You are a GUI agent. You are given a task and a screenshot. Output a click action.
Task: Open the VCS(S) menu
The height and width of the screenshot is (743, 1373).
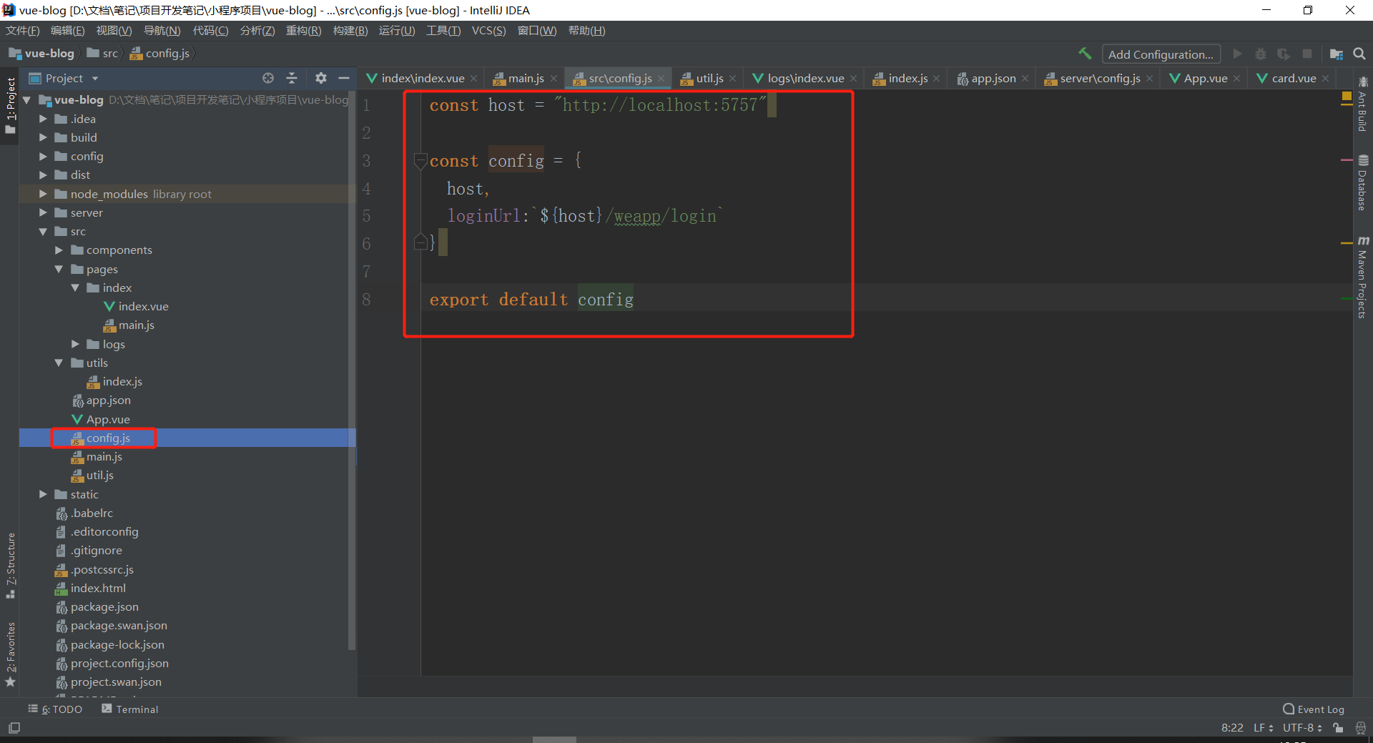click(488, 31)
